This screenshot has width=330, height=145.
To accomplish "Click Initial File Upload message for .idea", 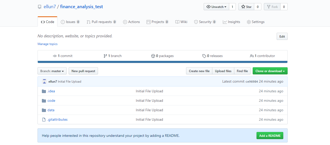I will coord(149,91).
